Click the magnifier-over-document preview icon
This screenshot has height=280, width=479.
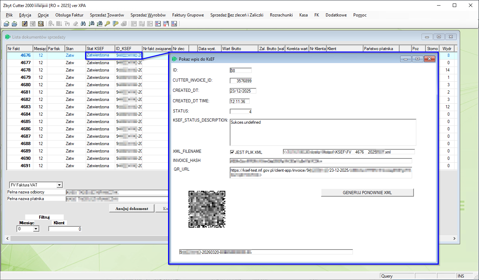coord(41,24)
